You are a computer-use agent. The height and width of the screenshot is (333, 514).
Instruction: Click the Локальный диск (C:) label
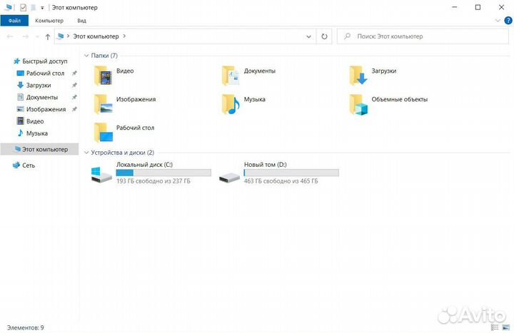144,165
